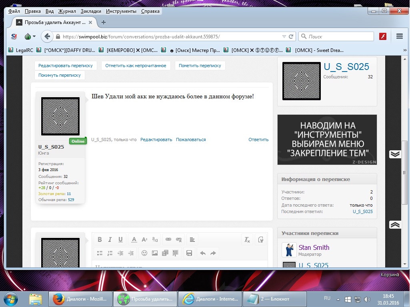Open the Закладки menu

pyautogui.click(x=91, y=11)
